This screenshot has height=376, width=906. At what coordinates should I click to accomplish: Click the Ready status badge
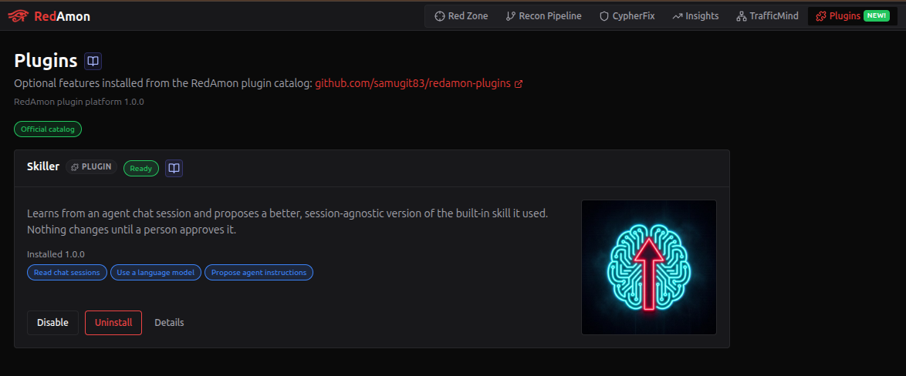click(x=141, y=169)
